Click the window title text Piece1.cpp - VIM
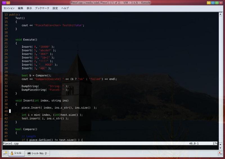225x159 pixels. click(110, 3)
